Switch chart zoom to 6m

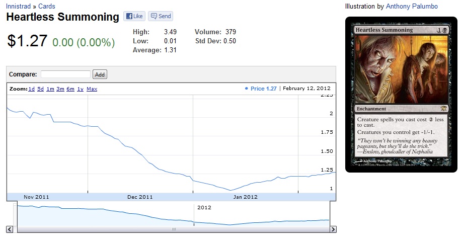coord(70,89)
